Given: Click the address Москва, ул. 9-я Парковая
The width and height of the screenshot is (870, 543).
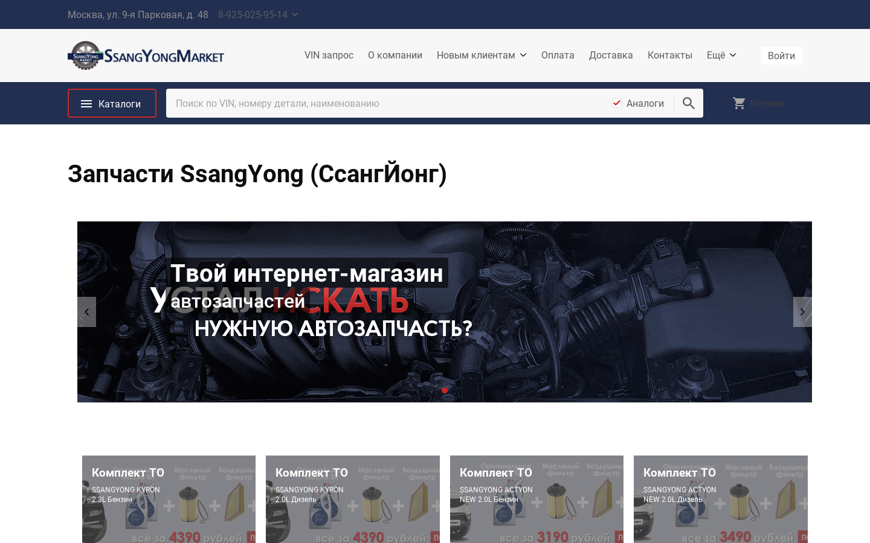Looking at the screenshot, I should point(138,14).
